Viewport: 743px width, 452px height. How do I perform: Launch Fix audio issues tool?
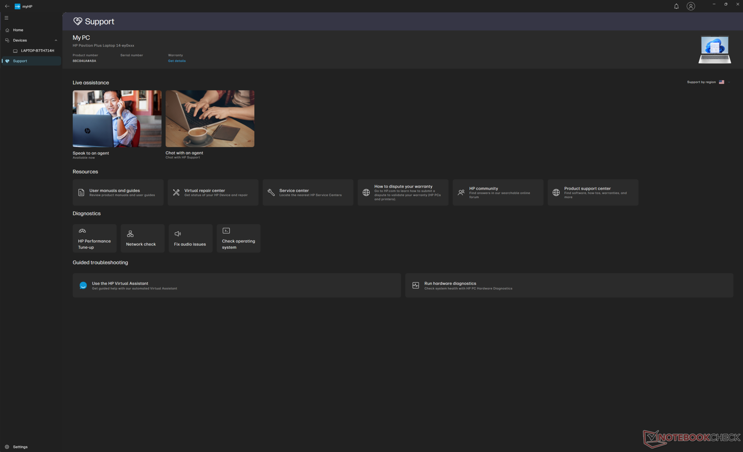click(190, 238)
